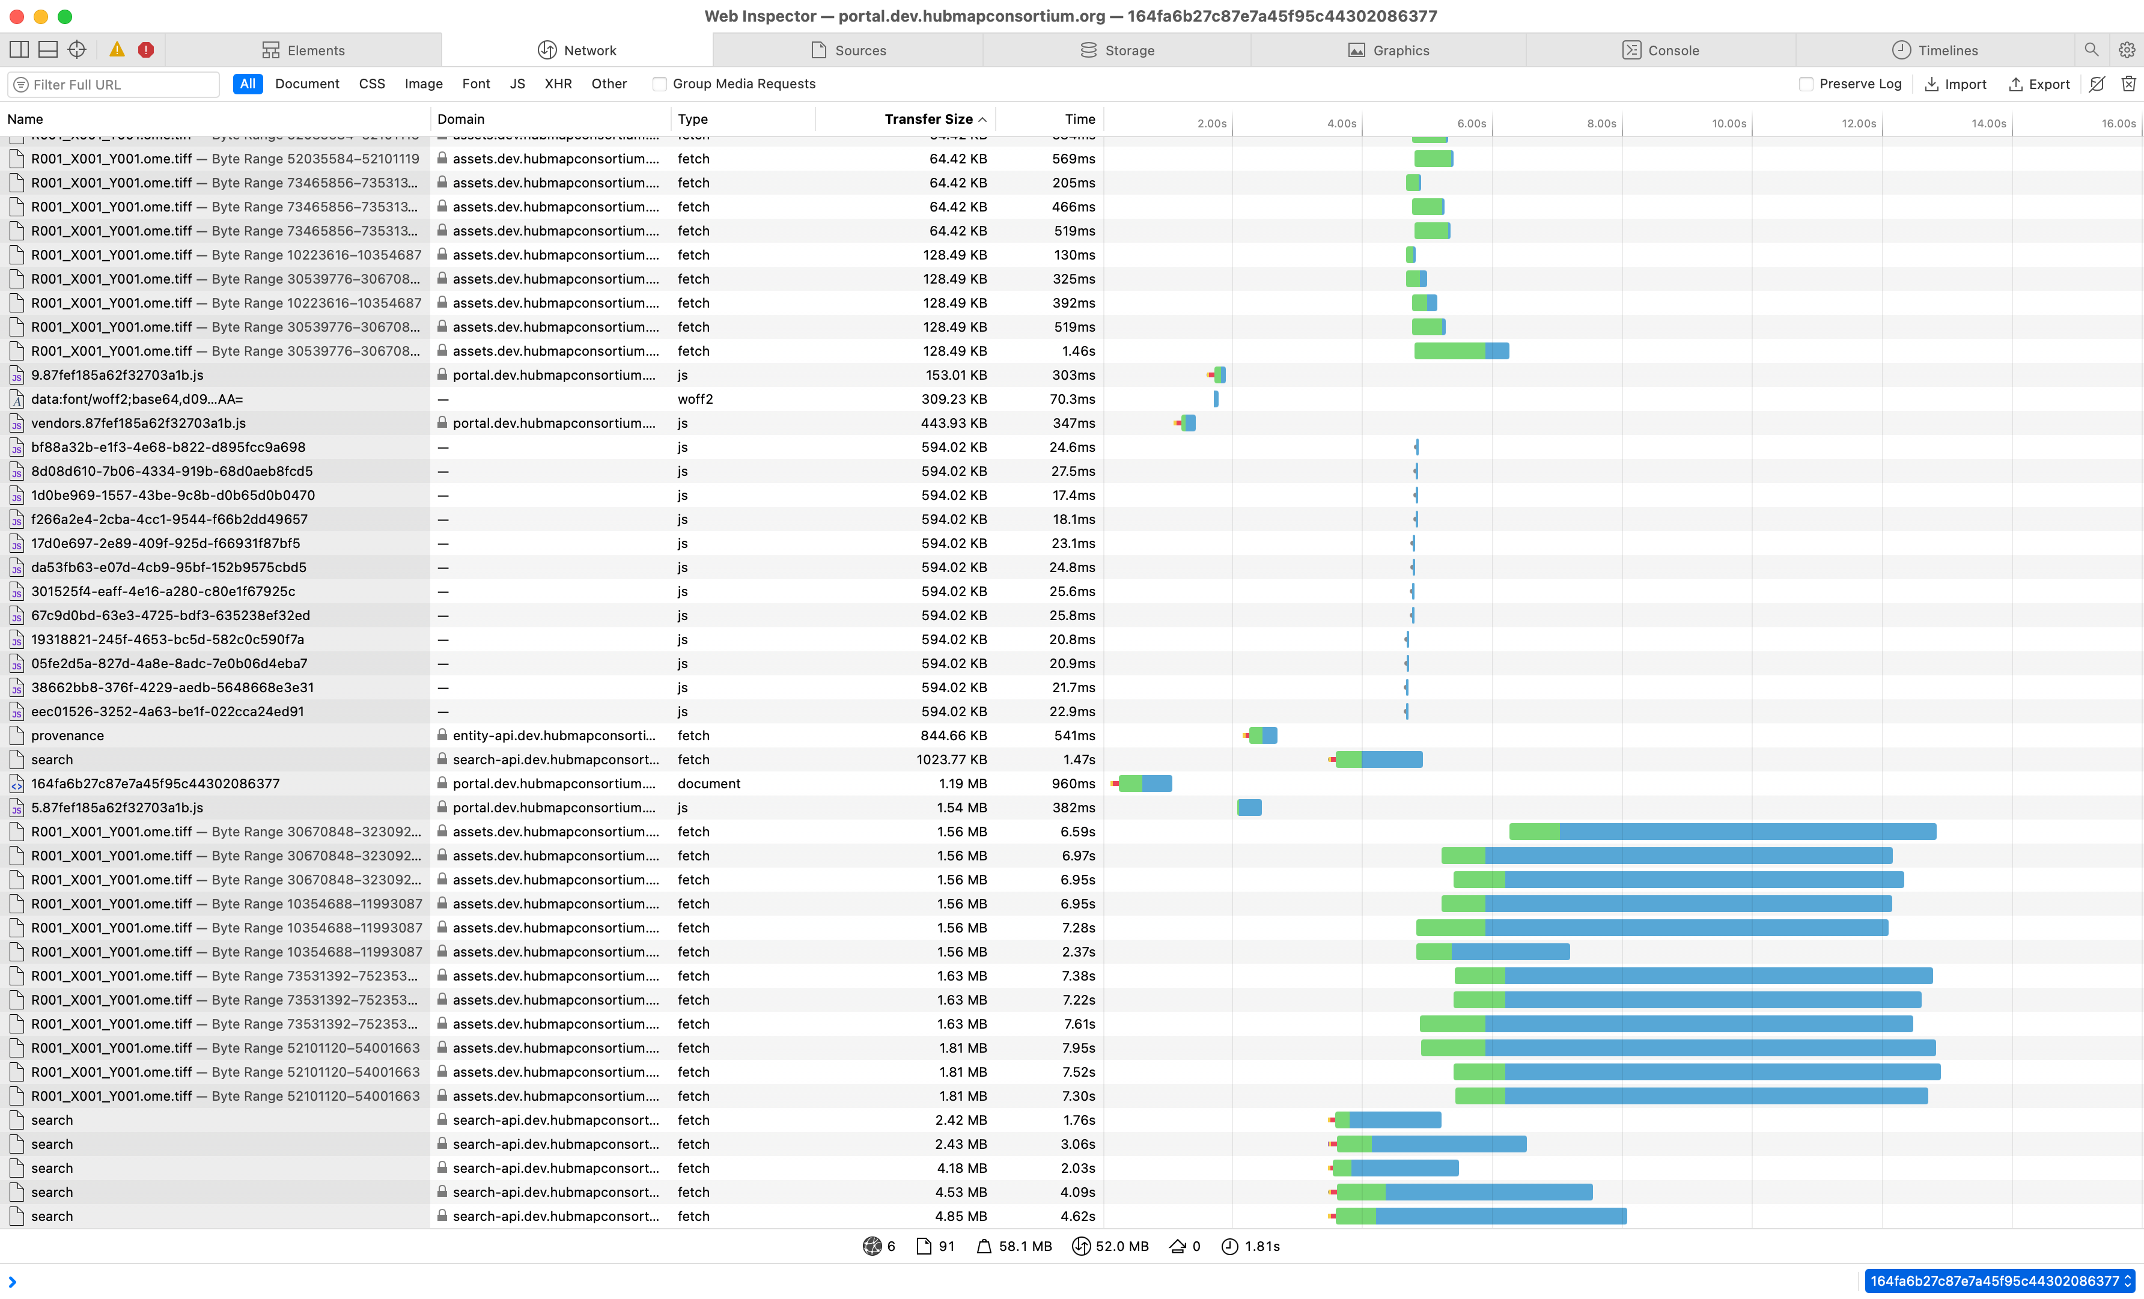This screenshot has width=2144, height=1299.
Task: Toggle the disable resource caching icon
Action: coord(2096,84)
